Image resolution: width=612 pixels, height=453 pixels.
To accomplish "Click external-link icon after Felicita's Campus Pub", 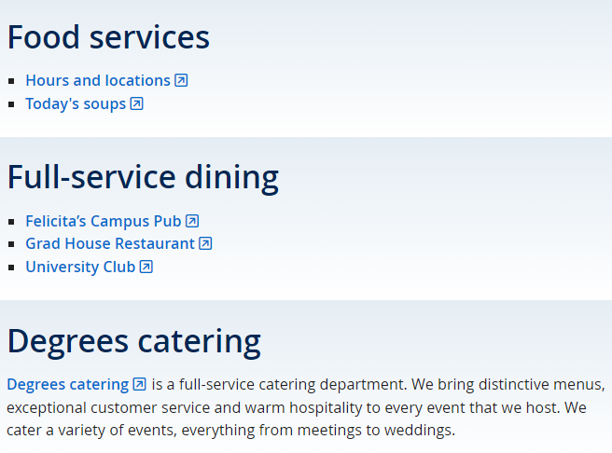I will (x=192, y=221).
